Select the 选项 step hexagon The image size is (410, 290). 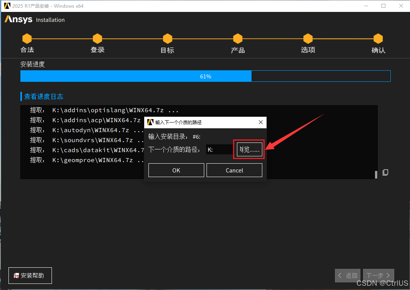[308, 39]
